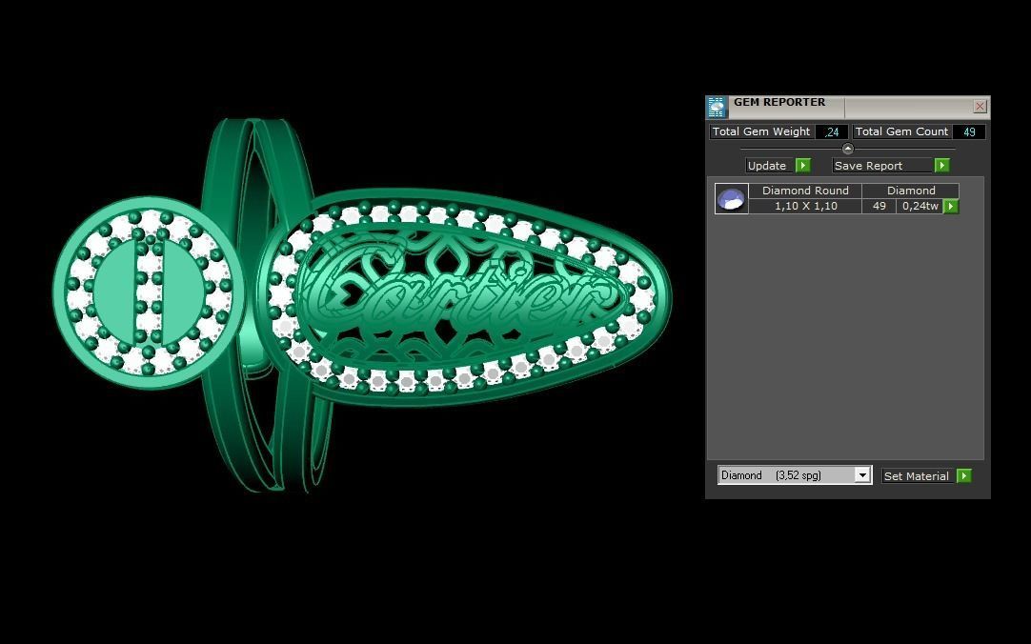Image resolution: width=1031 pixels, height=644 pixels.
Task: Click the GEM REPORTER title bar
Action: [848, 107]
